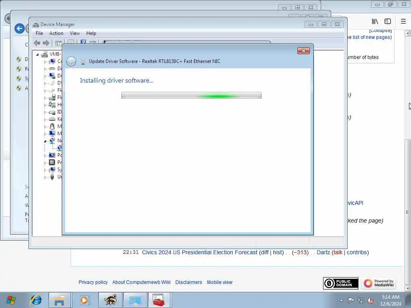Collapse the VM8 root node in device tree
The height and width of the screenshot is (308, 411).
point(37,55)
